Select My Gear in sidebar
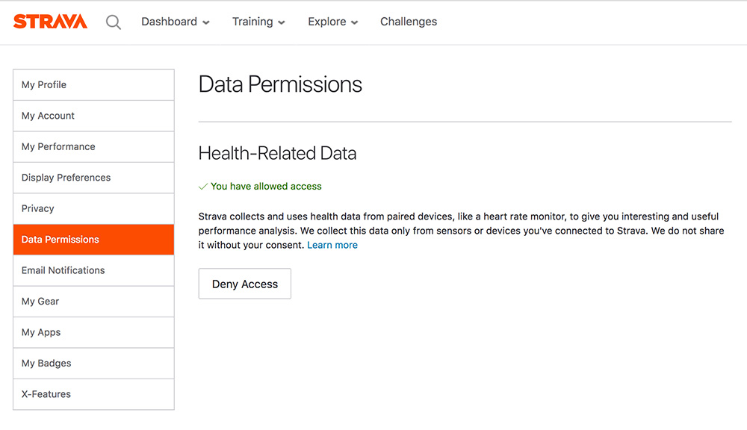This screenshot has width=747, height=430. click(x=93, y=302)
